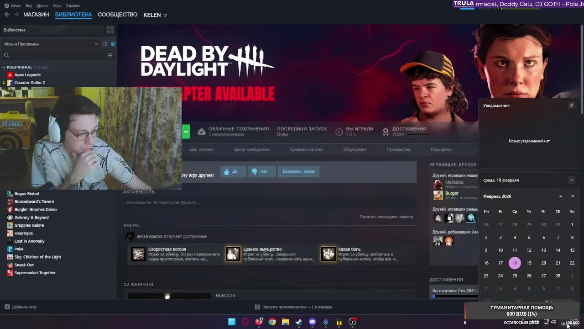Click the achievements progress bar in header
Image resolution: width=584 pixels, height=329 pixels.
pyautogui.click(x=417, y=134)
